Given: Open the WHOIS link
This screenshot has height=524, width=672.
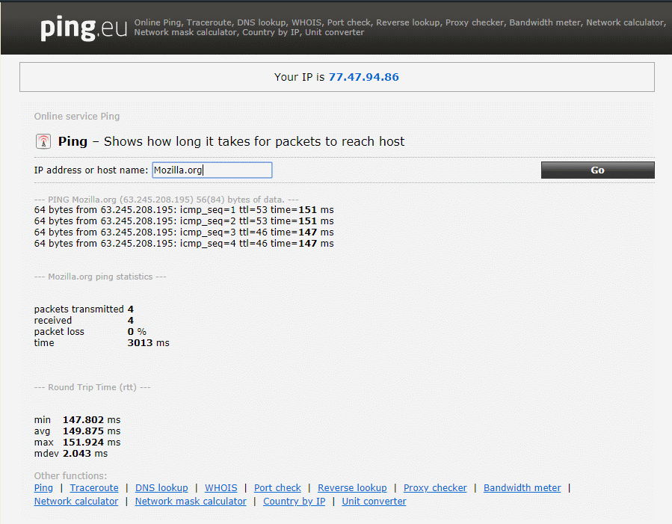Looking at the screenshot, I should pyautogui.click(x=221, y=488).
